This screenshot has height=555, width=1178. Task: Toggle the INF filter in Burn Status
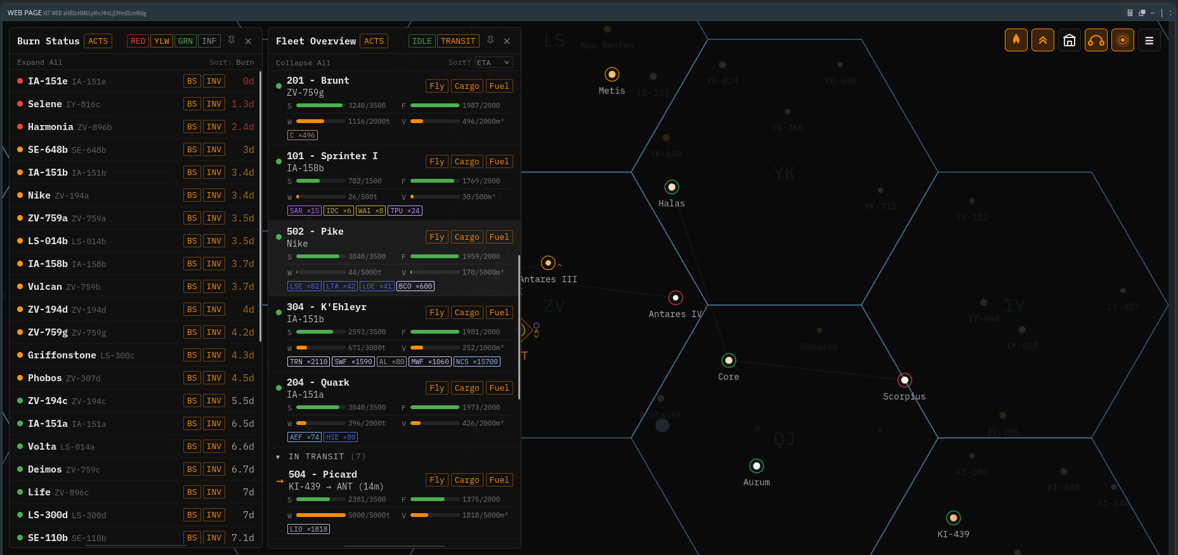pyautogui.click(x=209, y=41)
